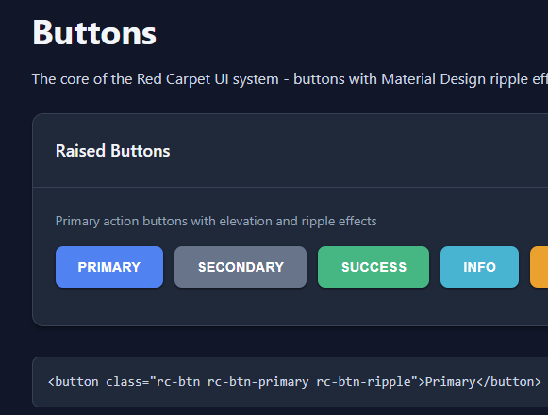
Task: Click the first rc-btn class name in code
Action: [178, 382]
